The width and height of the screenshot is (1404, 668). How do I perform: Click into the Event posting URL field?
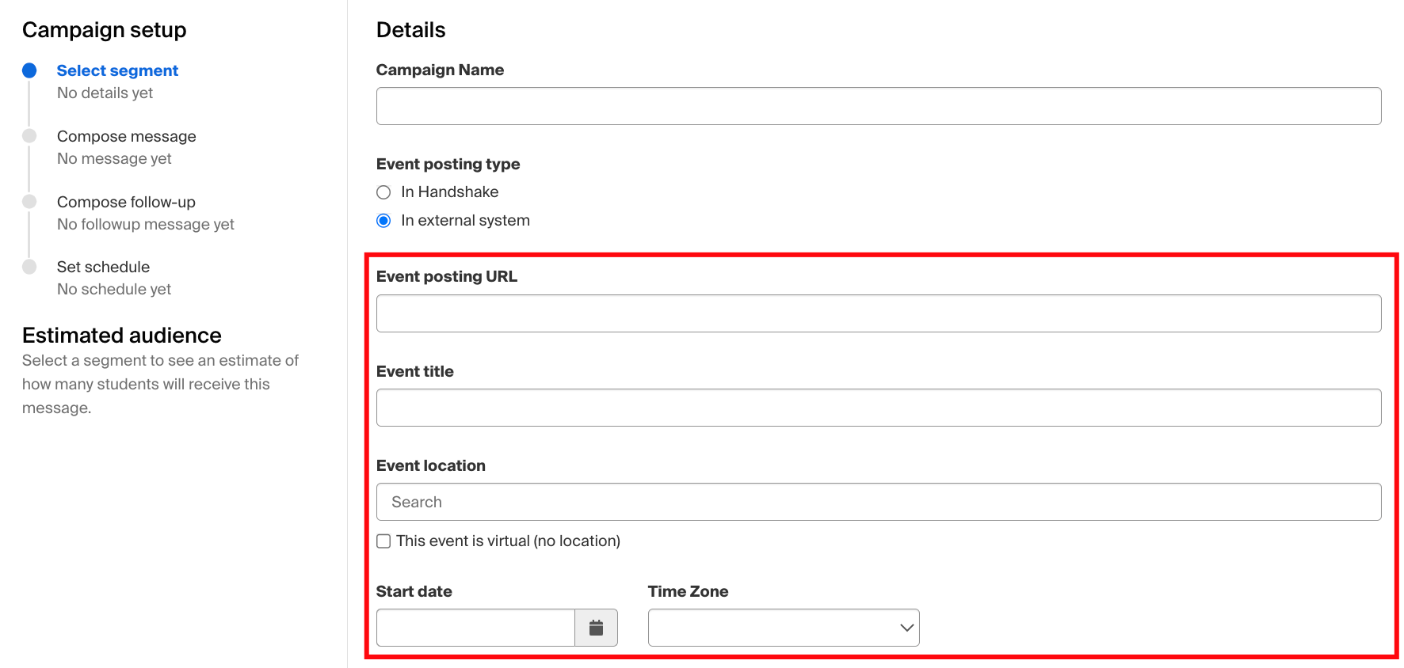(x=878, y=313)
